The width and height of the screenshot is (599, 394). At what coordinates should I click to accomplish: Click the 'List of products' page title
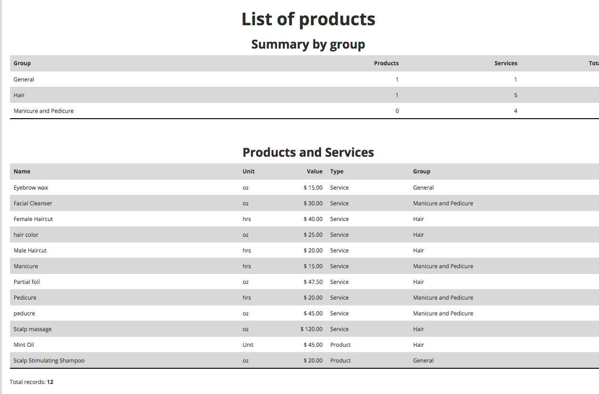pos(309,19)
